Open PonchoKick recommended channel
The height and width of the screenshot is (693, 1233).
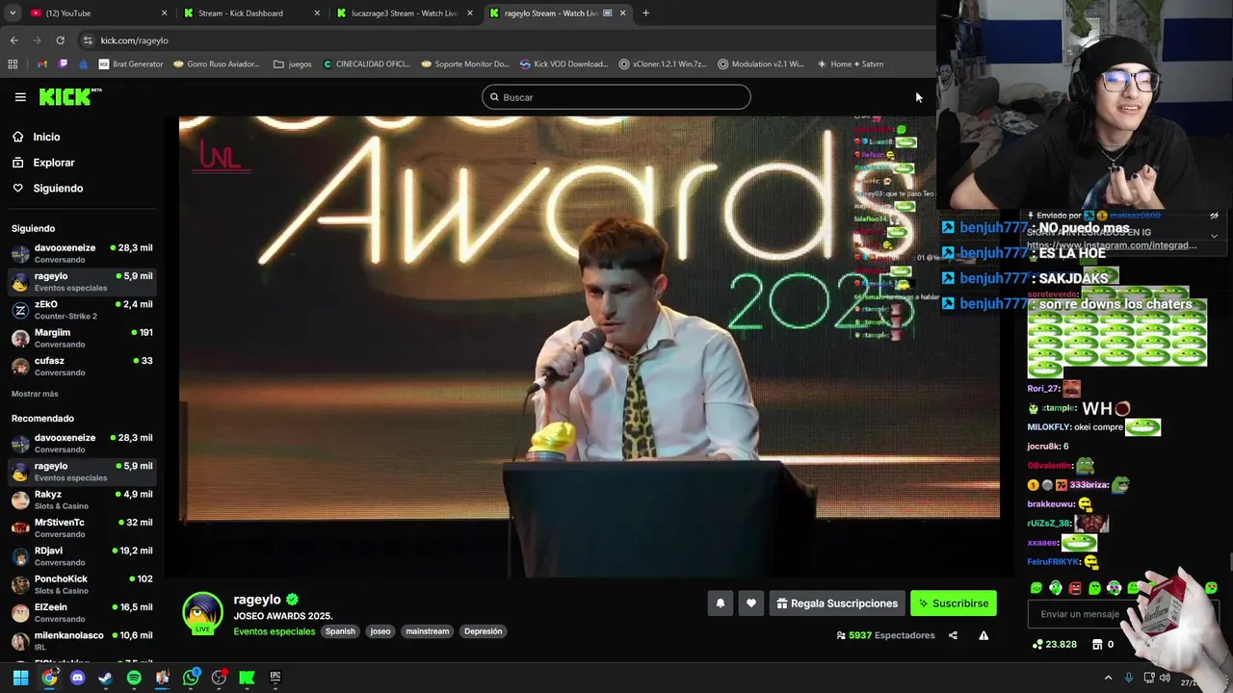[x=81, y=584]
